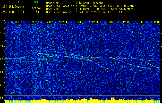Viewport: 162px width, 103px height.
Task: Click the 0.9 kHz axis label
Action: (2, 59)
